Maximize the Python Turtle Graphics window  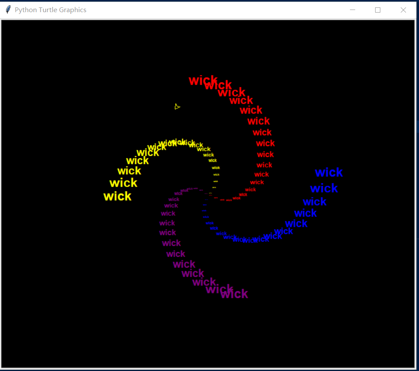pos(378,10)
